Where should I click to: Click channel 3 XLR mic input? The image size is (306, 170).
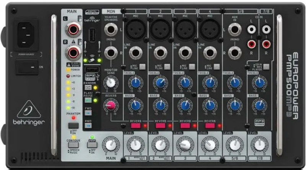pos(185,29)
